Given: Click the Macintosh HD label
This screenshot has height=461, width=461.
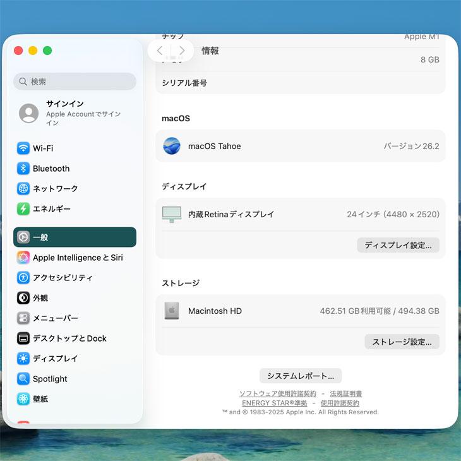Looking at the screenshot, I should coord(215,311).
